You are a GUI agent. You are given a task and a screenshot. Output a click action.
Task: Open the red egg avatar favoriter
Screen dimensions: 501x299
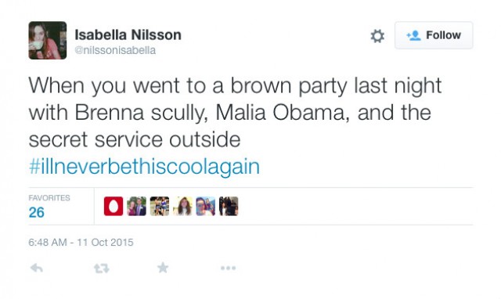[114, 206]
